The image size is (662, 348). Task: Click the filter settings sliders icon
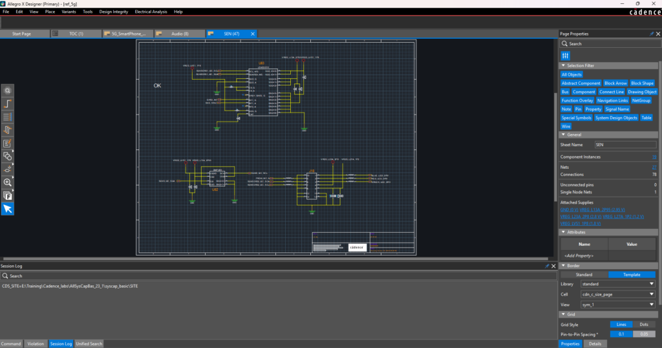(x=565, y=56)
